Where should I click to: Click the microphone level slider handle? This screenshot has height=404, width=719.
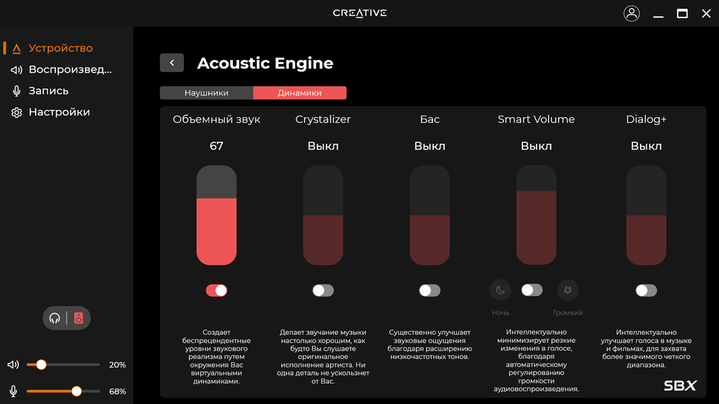pos(76,391)
